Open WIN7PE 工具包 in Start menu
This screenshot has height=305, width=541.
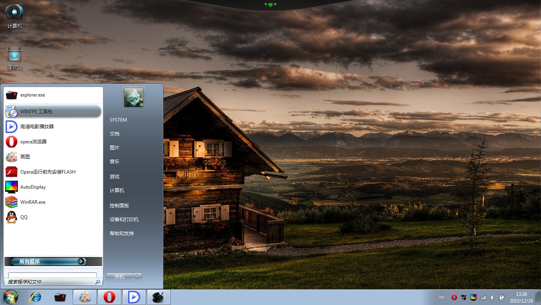coord(53,112)
